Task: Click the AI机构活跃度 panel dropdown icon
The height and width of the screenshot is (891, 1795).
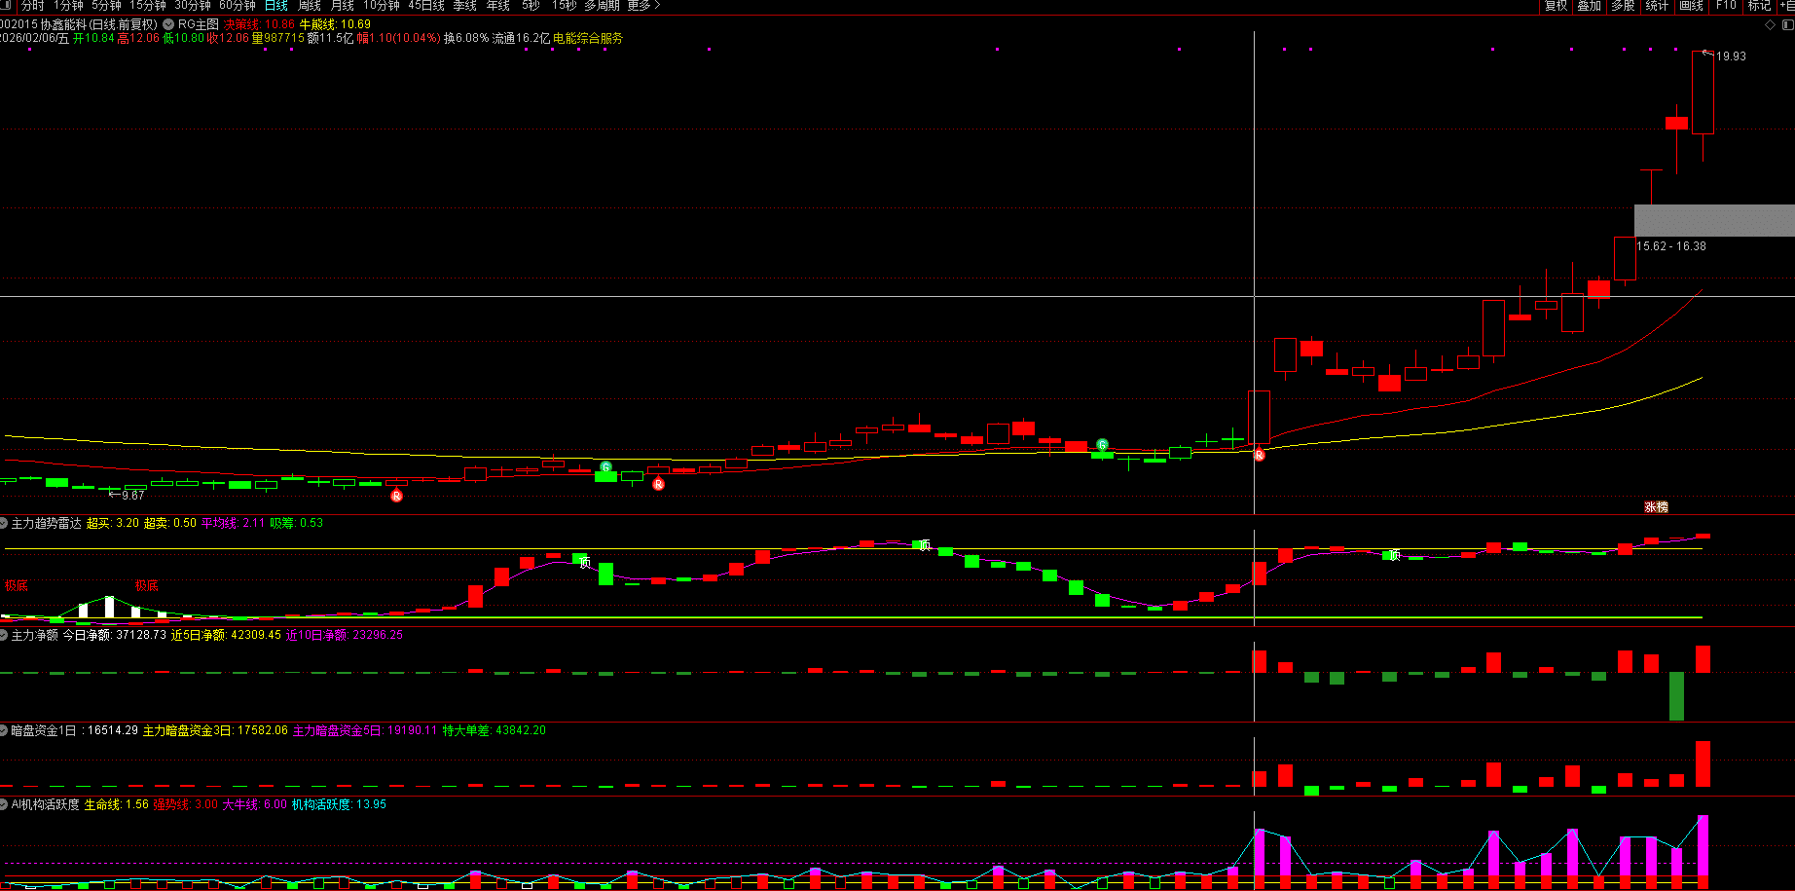Action: click(x=4, y=805)
